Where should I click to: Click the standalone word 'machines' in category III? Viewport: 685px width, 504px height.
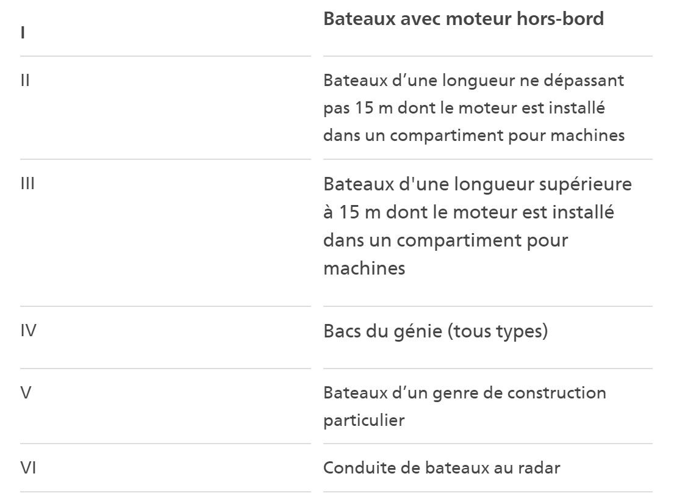pos(364,268)
